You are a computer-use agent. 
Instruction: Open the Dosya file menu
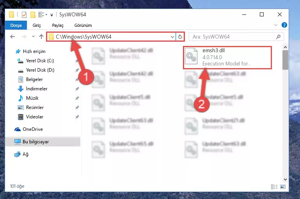pyautogui.click(x=16, y=25)
